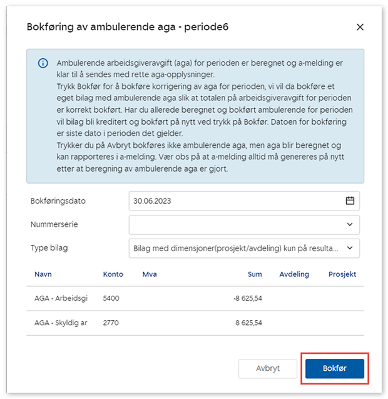Click the -8 625,54 sum cell
Image resolution: width=388 pixels, height=399 pixels.
click(247, 298)
